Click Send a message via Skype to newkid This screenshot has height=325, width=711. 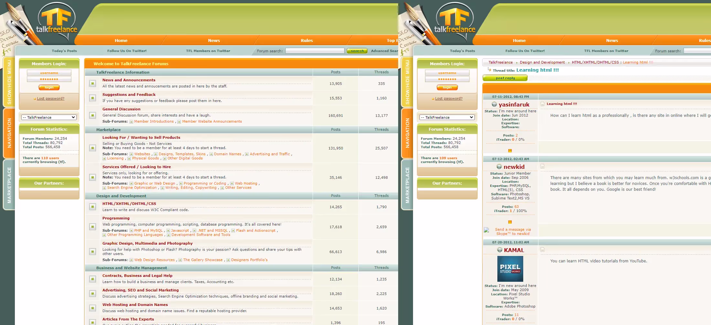point(513,232)
